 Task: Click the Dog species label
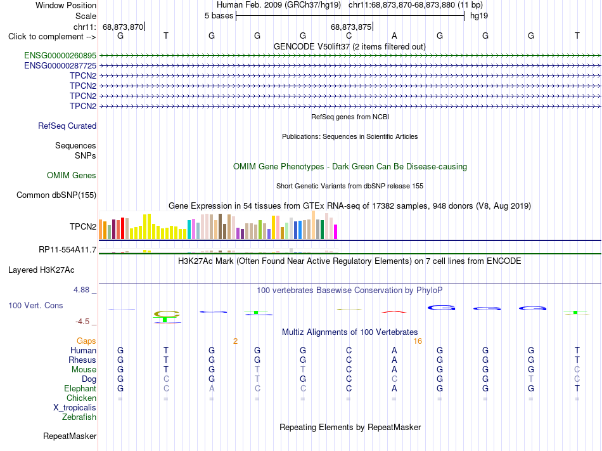[x=89, y=379]
